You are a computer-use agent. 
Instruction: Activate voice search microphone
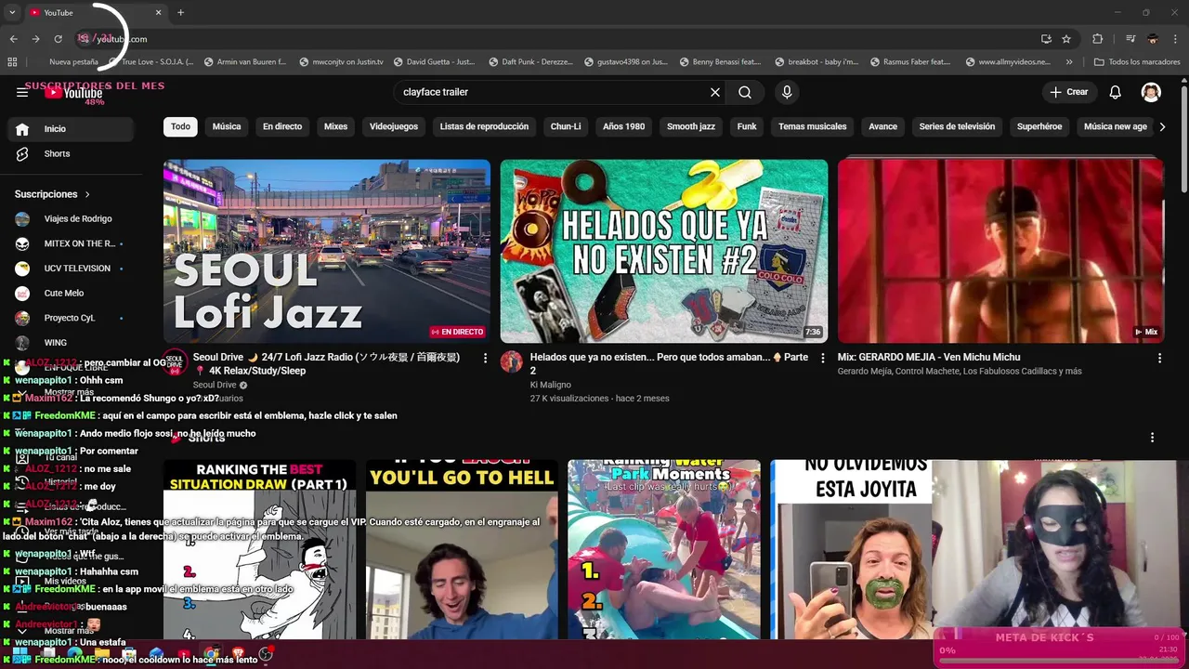coord(787,92)
